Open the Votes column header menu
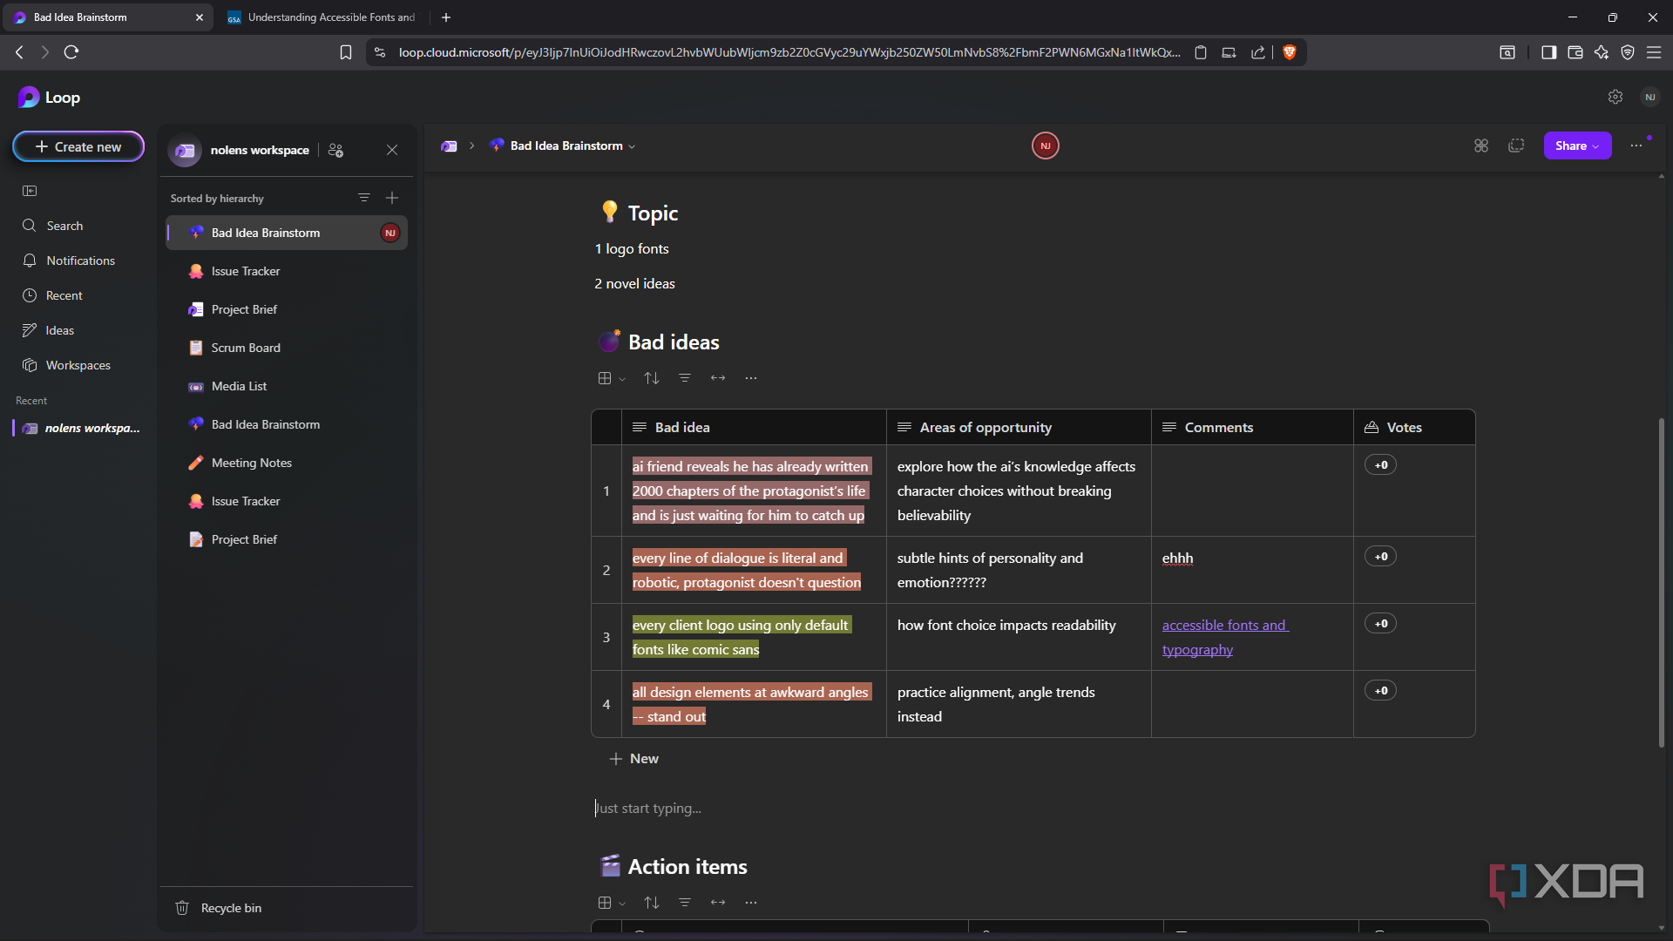 coord(1414,427)
